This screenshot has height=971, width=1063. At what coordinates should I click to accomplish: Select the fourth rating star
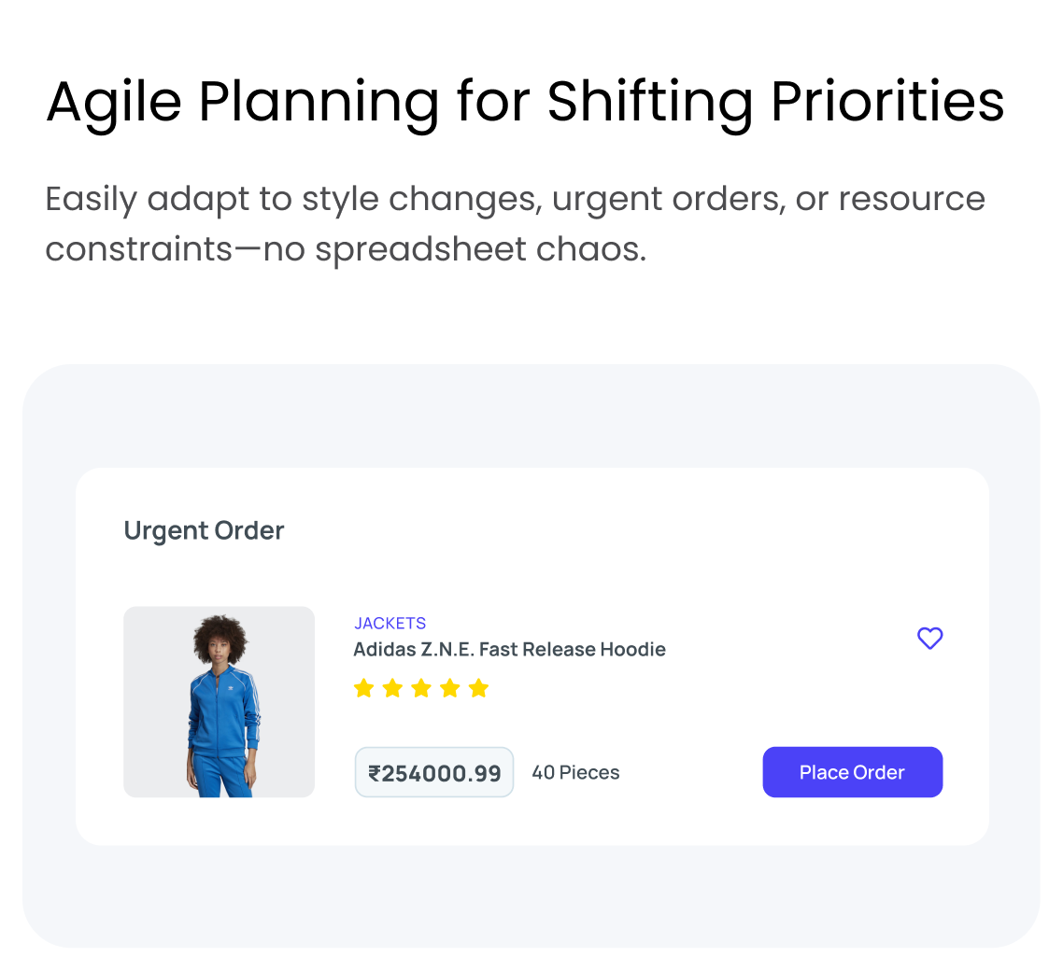click(450, 689)
